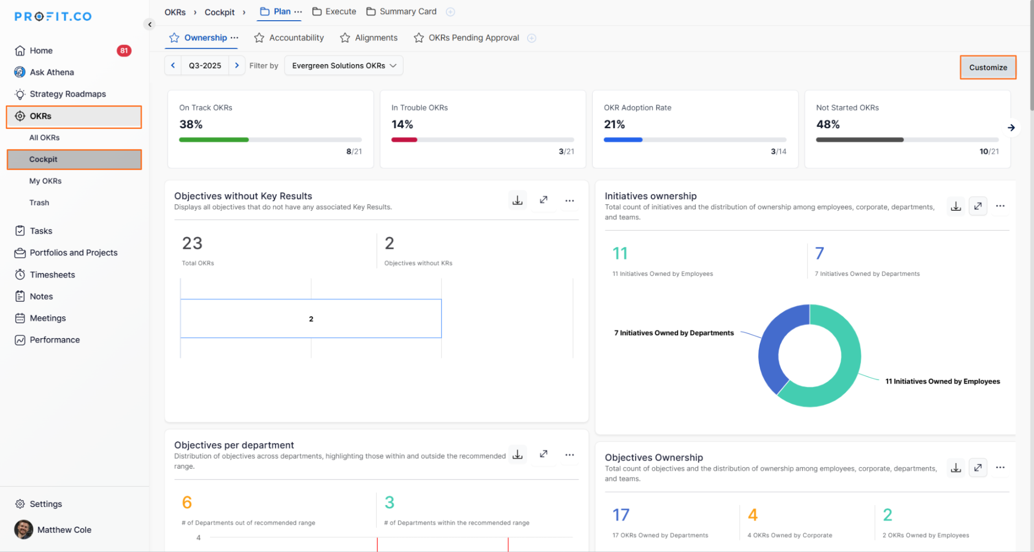
Task: Open the Plan folder options menu
Action: click(298, 11)
